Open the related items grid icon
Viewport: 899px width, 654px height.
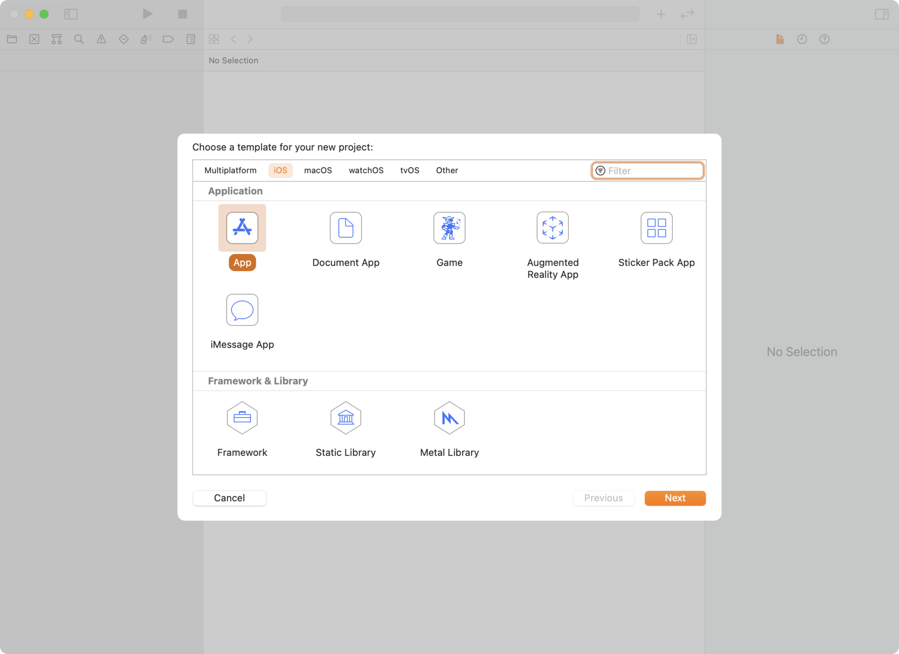click(x=214, y=39)
